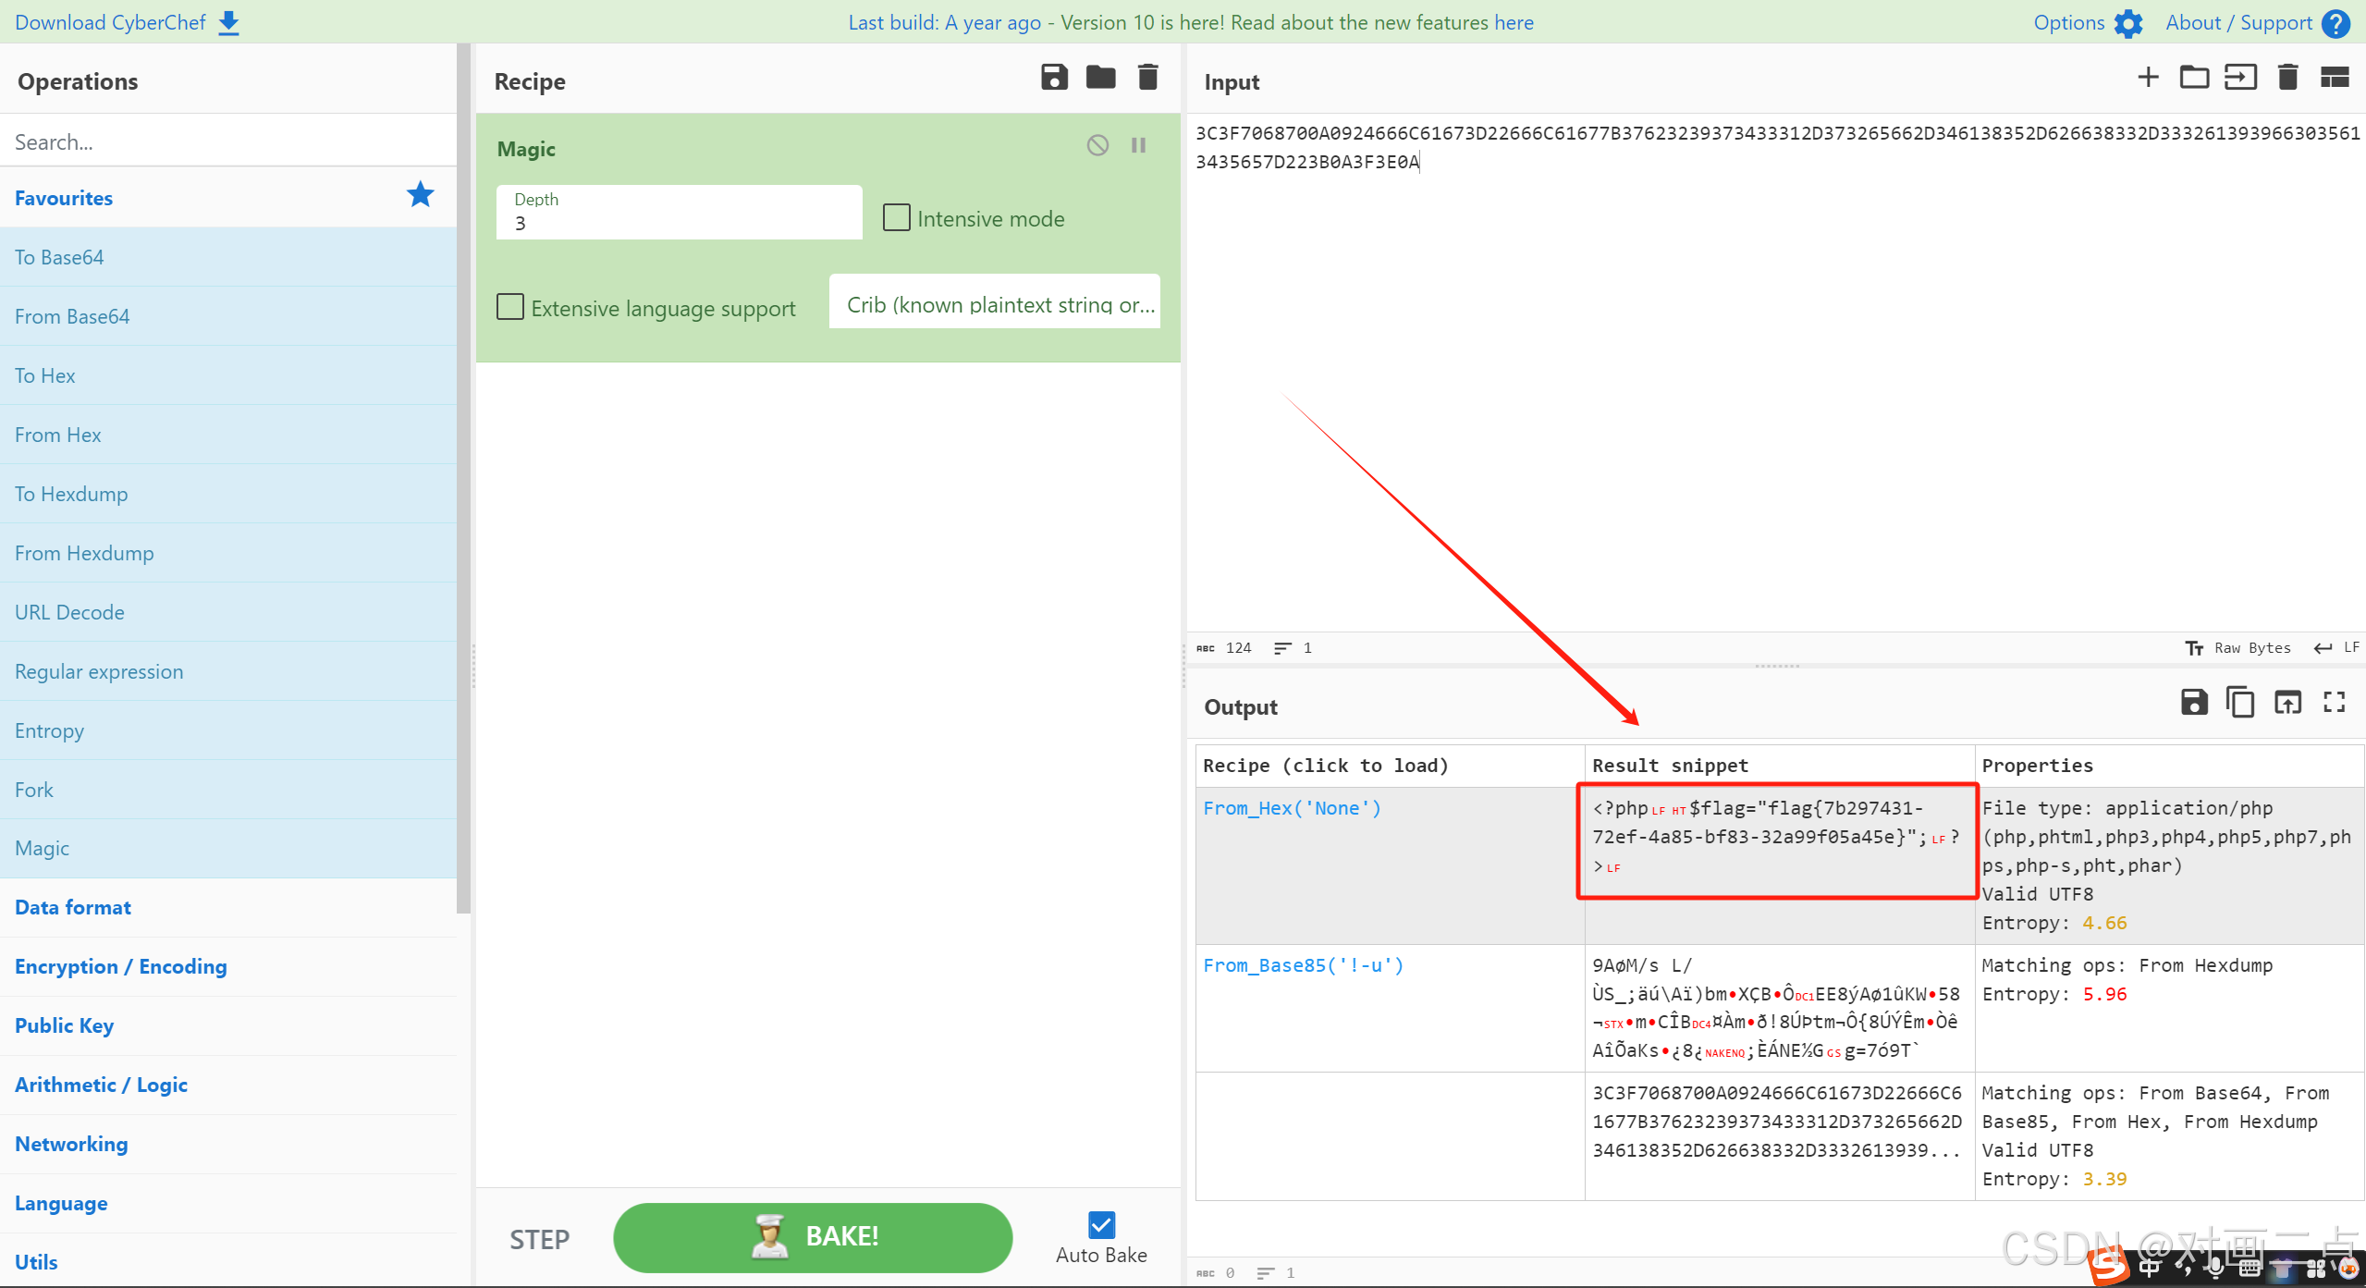Clear the recipe with trash icon
The height and width of the screenshot is (1288, 2366).
click(1147, 77)
